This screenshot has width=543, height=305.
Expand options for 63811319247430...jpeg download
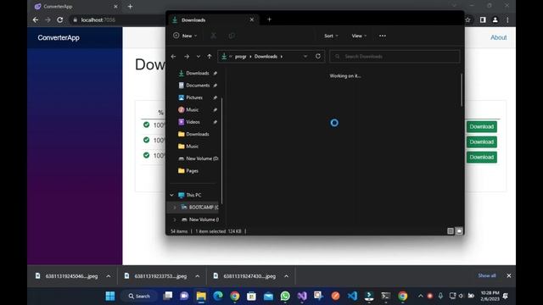[x=287, y=276]
